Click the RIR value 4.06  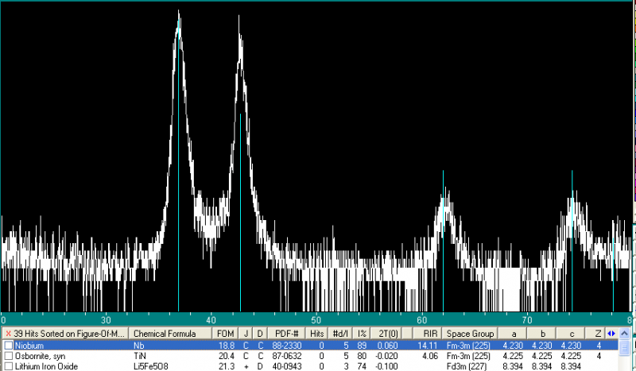coord(430,356)
